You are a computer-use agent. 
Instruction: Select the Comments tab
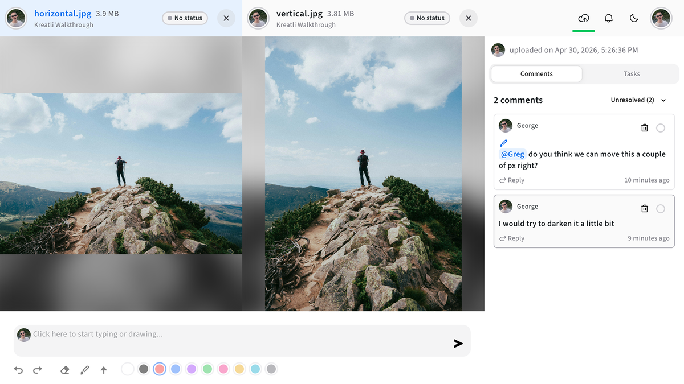pos(536,74)
